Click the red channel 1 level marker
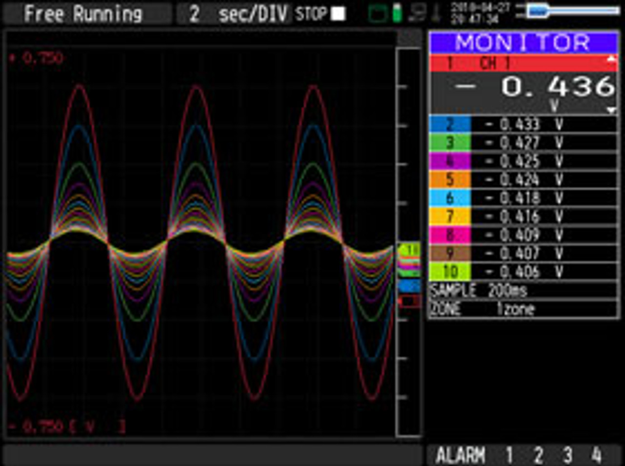This screenshot has height=466, width=625. [x=409, y=302]
